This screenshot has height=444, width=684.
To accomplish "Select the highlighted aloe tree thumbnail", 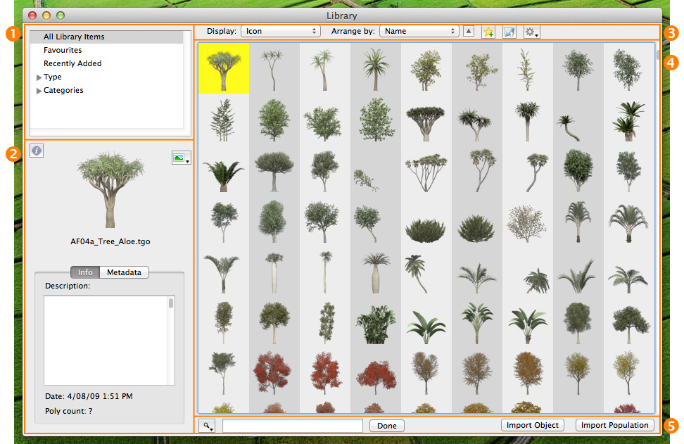I will click(x=224, y=68).
